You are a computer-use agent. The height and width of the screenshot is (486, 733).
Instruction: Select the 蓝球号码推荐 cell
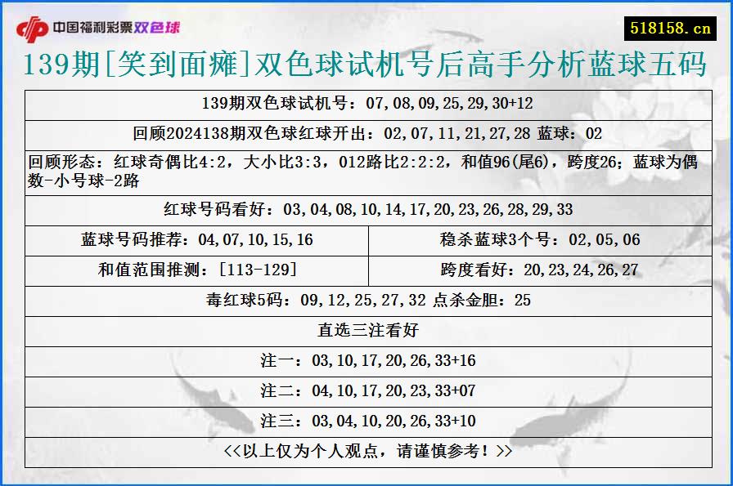point(195,239)
